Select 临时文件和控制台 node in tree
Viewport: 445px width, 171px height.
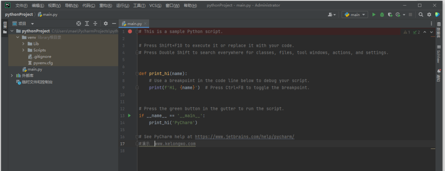(34, 82)
